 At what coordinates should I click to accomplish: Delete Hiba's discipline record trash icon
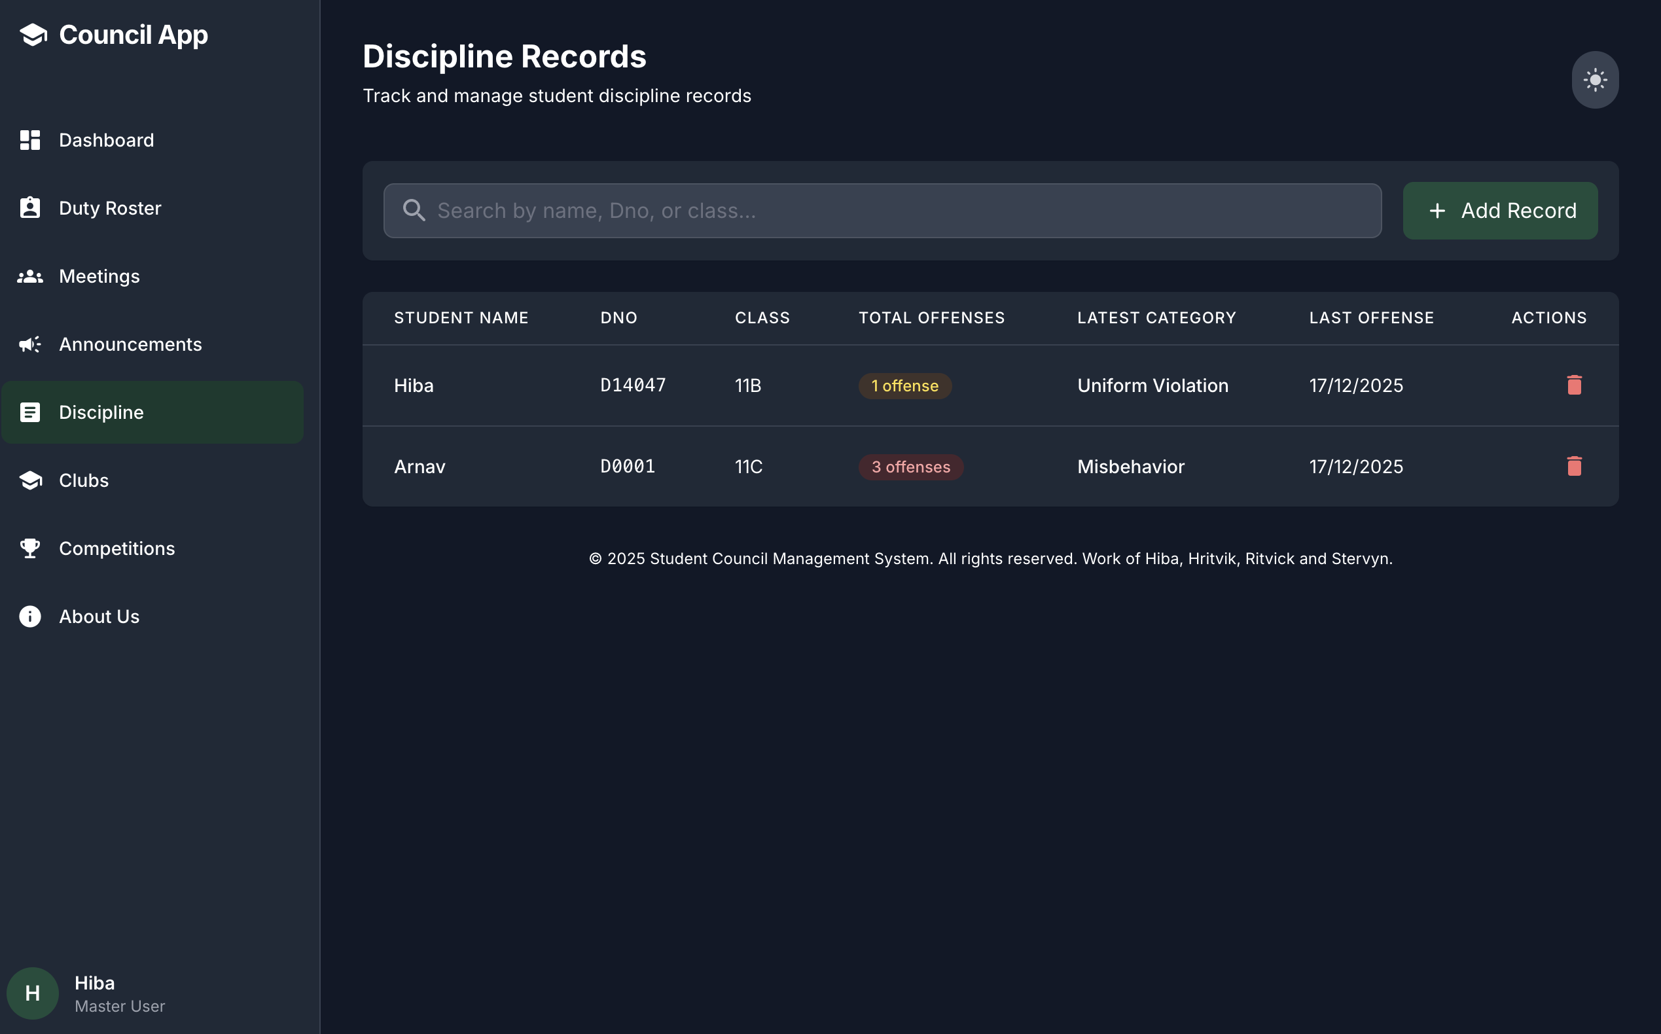tap(1573, 385)
